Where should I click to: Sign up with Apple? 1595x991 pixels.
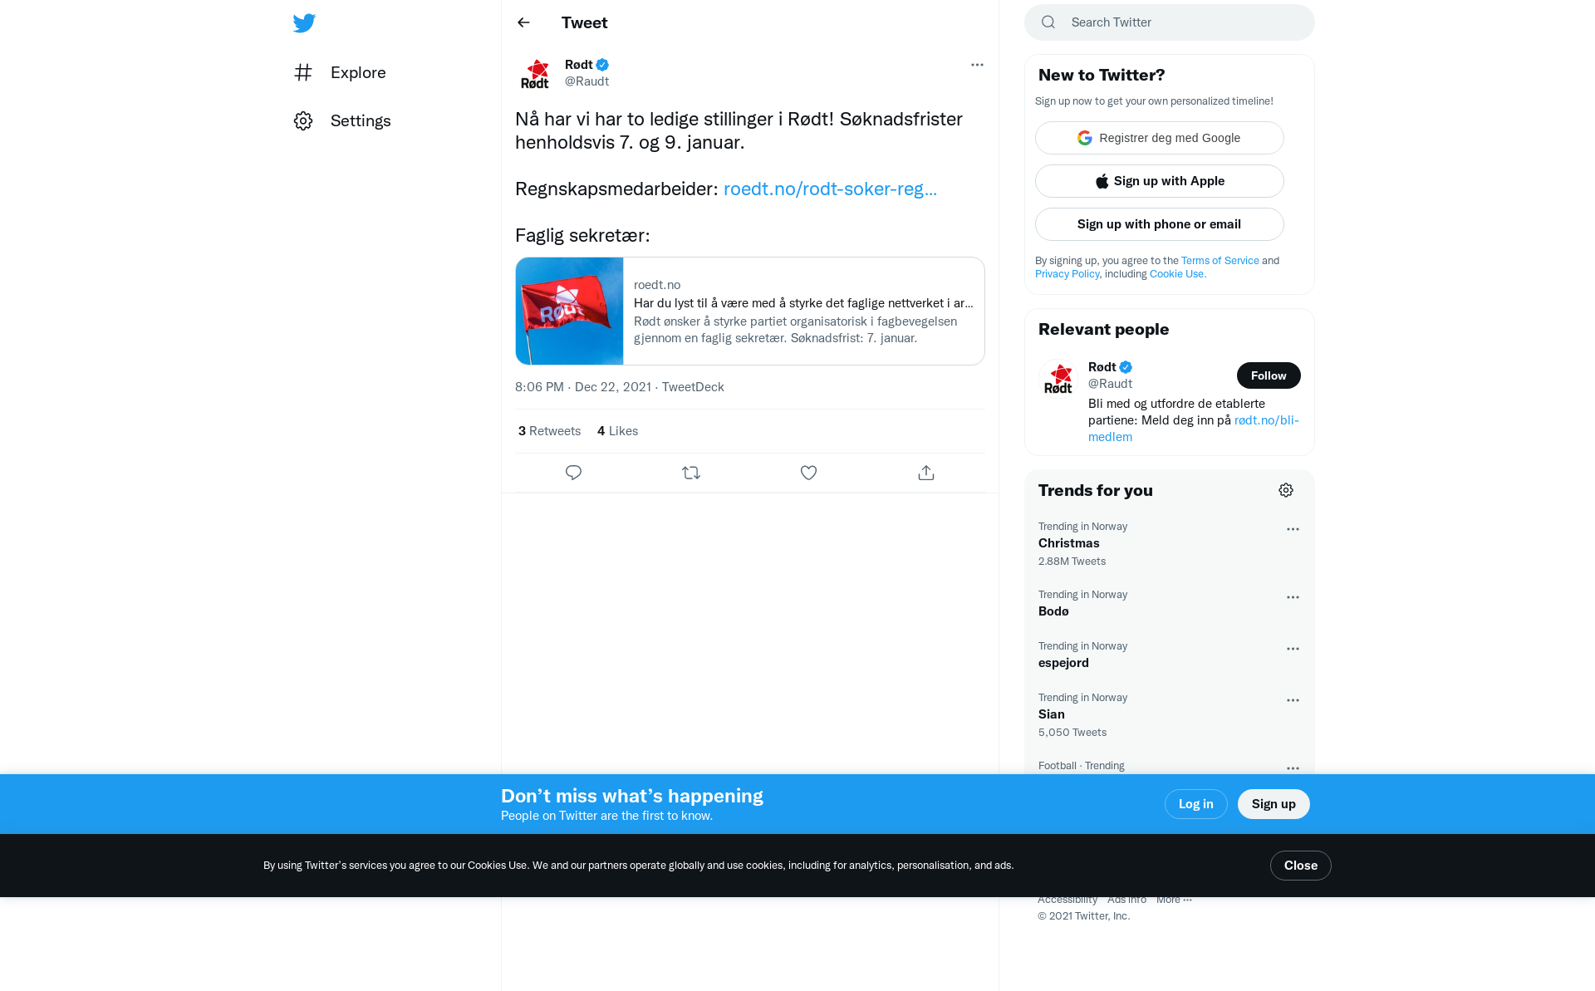click(x=1160, y=181)
